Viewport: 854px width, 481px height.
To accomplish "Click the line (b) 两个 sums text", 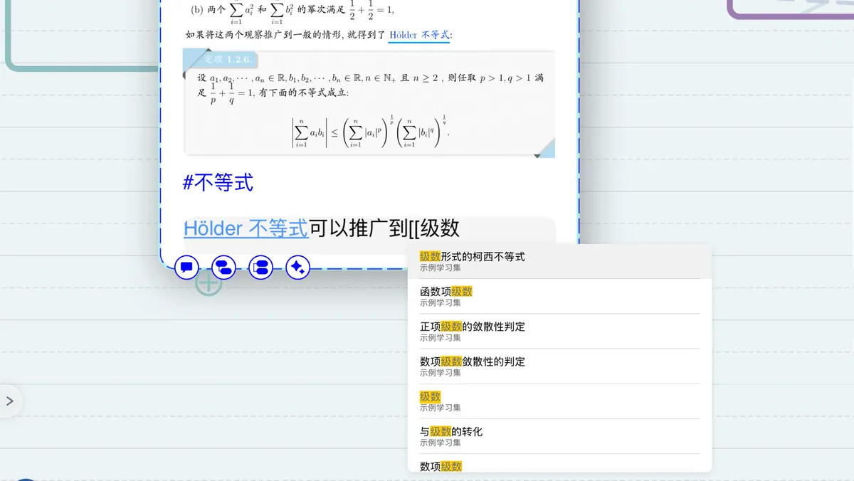I will tap(292, 10).
